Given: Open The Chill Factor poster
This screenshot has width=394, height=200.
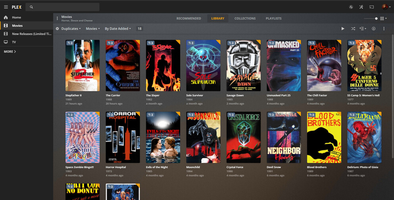Looking at the screenshot, I should click(324, 66).
